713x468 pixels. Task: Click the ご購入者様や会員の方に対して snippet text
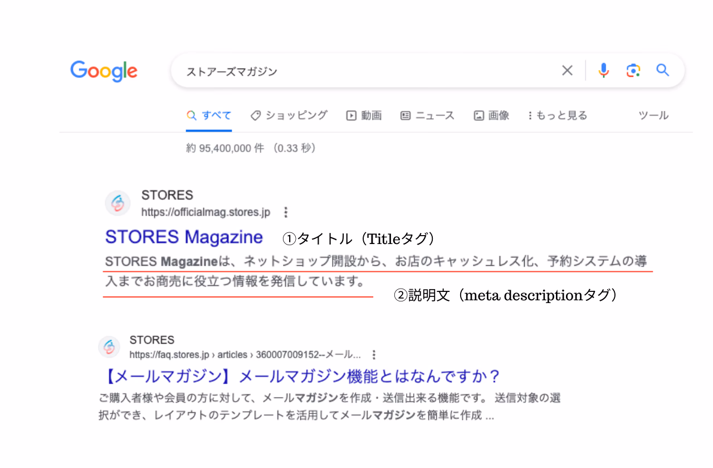(x=329, y=407)
